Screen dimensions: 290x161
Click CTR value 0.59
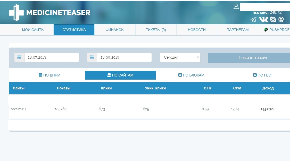[205, 109]
